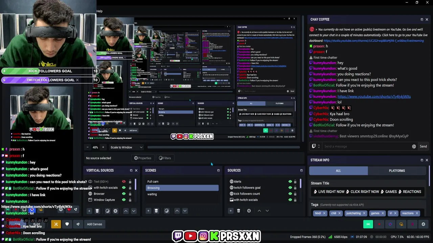The image size is (433, 243).
Task: Open the YouTube shorts link in chat
Action: [x=374, y=97]
